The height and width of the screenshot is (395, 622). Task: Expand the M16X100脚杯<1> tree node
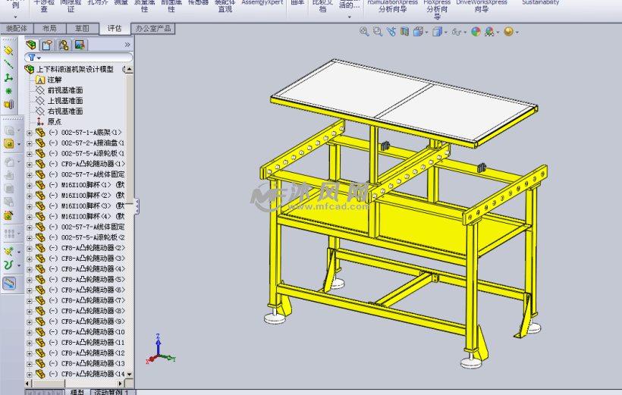tap(30, 185)
